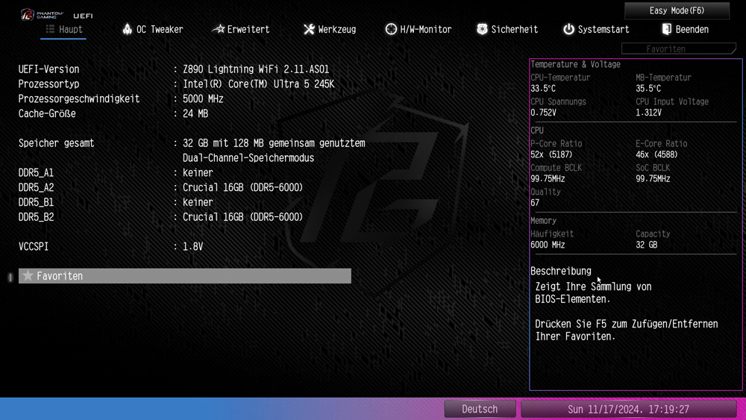
Task: Click the E-Core Ratio value 46x (4588)
Action: point(656,154)
